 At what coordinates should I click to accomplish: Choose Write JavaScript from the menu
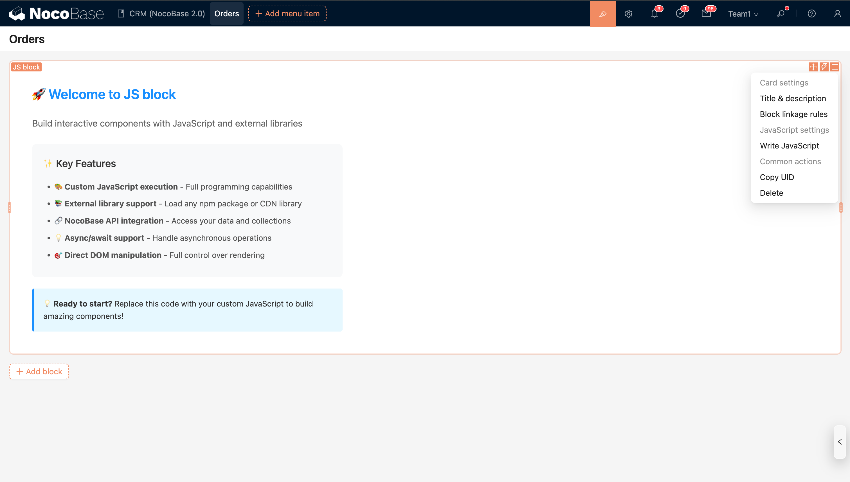(789, 146)
